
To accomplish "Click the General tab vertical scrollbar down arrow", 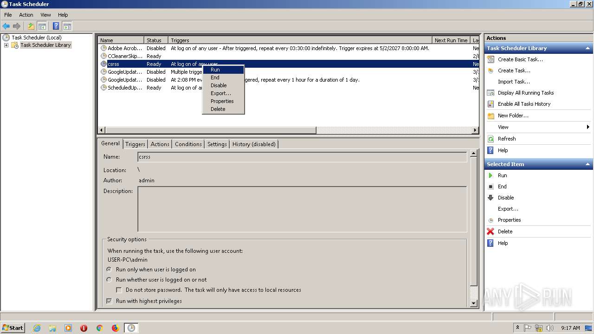I will [473, 303].
